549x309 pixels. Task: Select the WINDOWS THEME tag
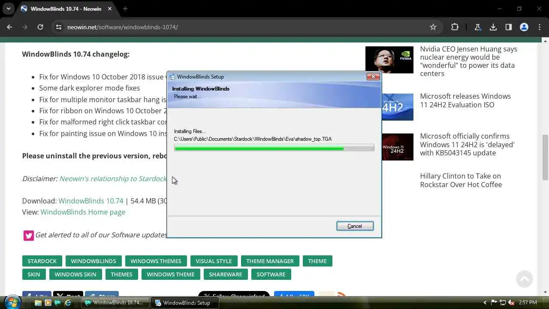pyautogui.click(x=171, y=274)
